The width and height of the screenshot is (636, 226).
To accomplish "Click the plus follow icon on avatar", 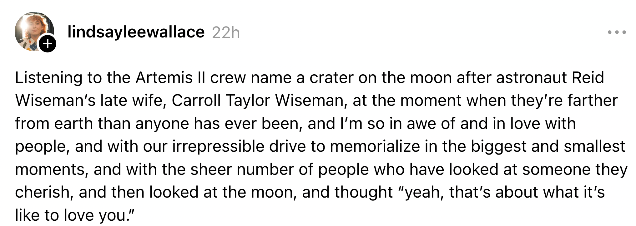I will pyautogui.click(x=48, y=44).
